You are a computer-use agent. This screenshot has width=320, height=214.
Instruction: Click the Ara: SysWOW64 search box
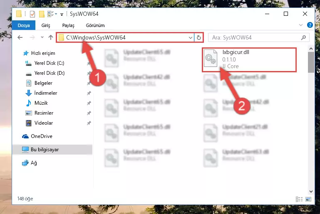click(x=258, y=37)
